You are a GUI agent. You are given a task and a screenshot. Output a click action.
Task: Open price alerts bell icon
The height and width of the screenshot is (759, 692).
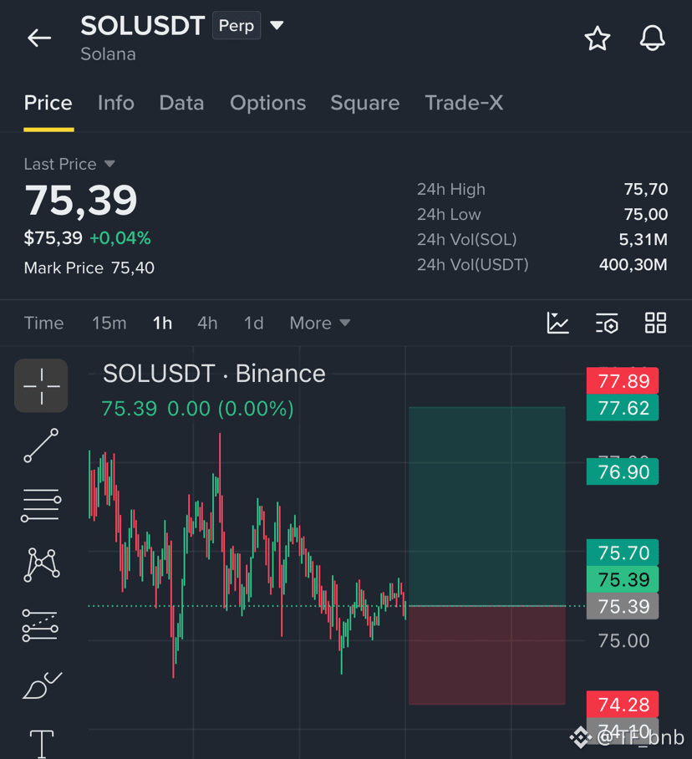pyautogui.click(x=653, y=38)
